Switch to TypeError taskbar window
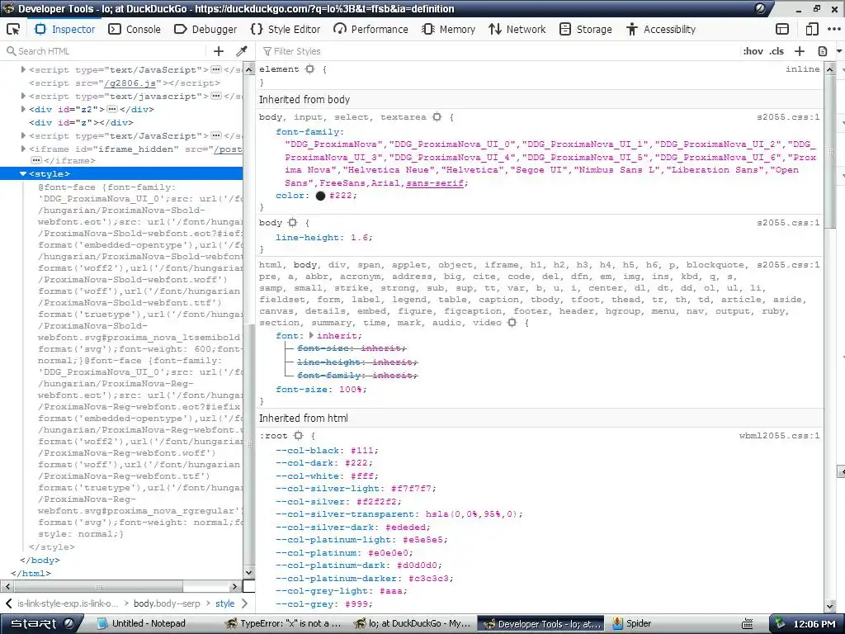The height and width of the screenshot is (634, 845). coord(284,623)
